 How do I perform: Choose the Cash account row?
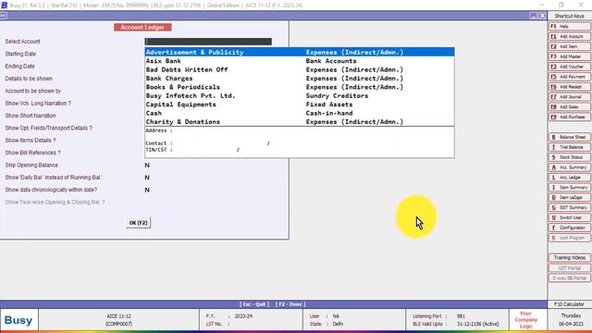click(300, 113)
